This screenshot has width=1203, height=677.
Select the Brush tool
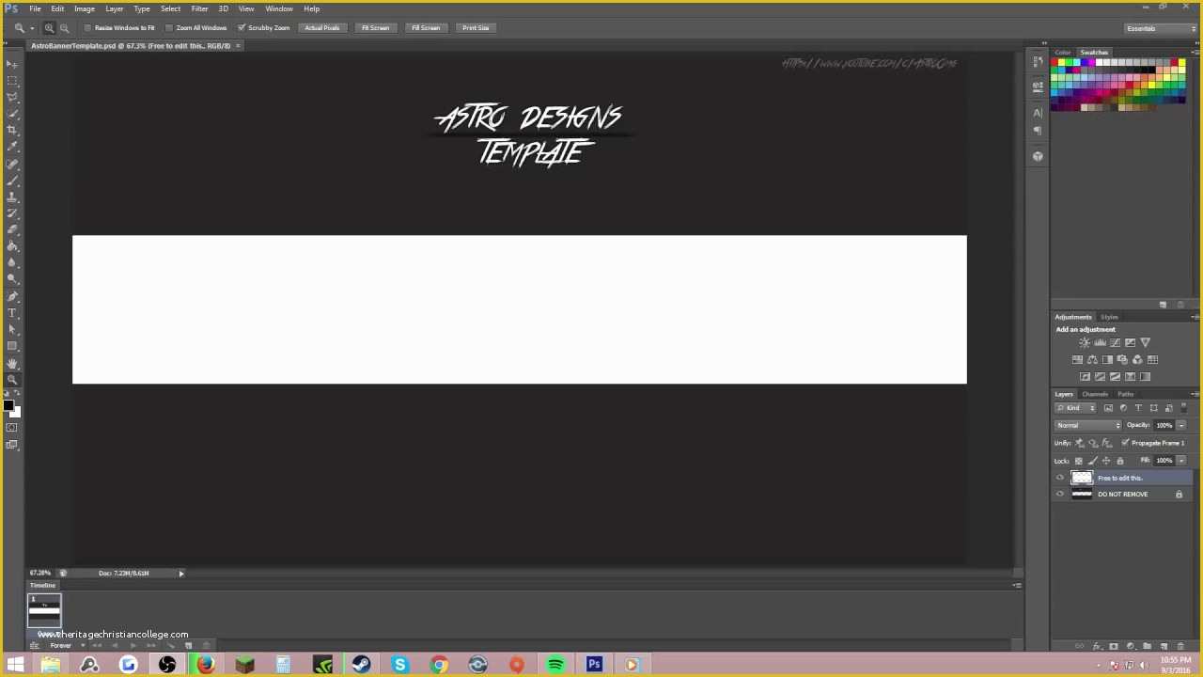[x=12, y=180]
